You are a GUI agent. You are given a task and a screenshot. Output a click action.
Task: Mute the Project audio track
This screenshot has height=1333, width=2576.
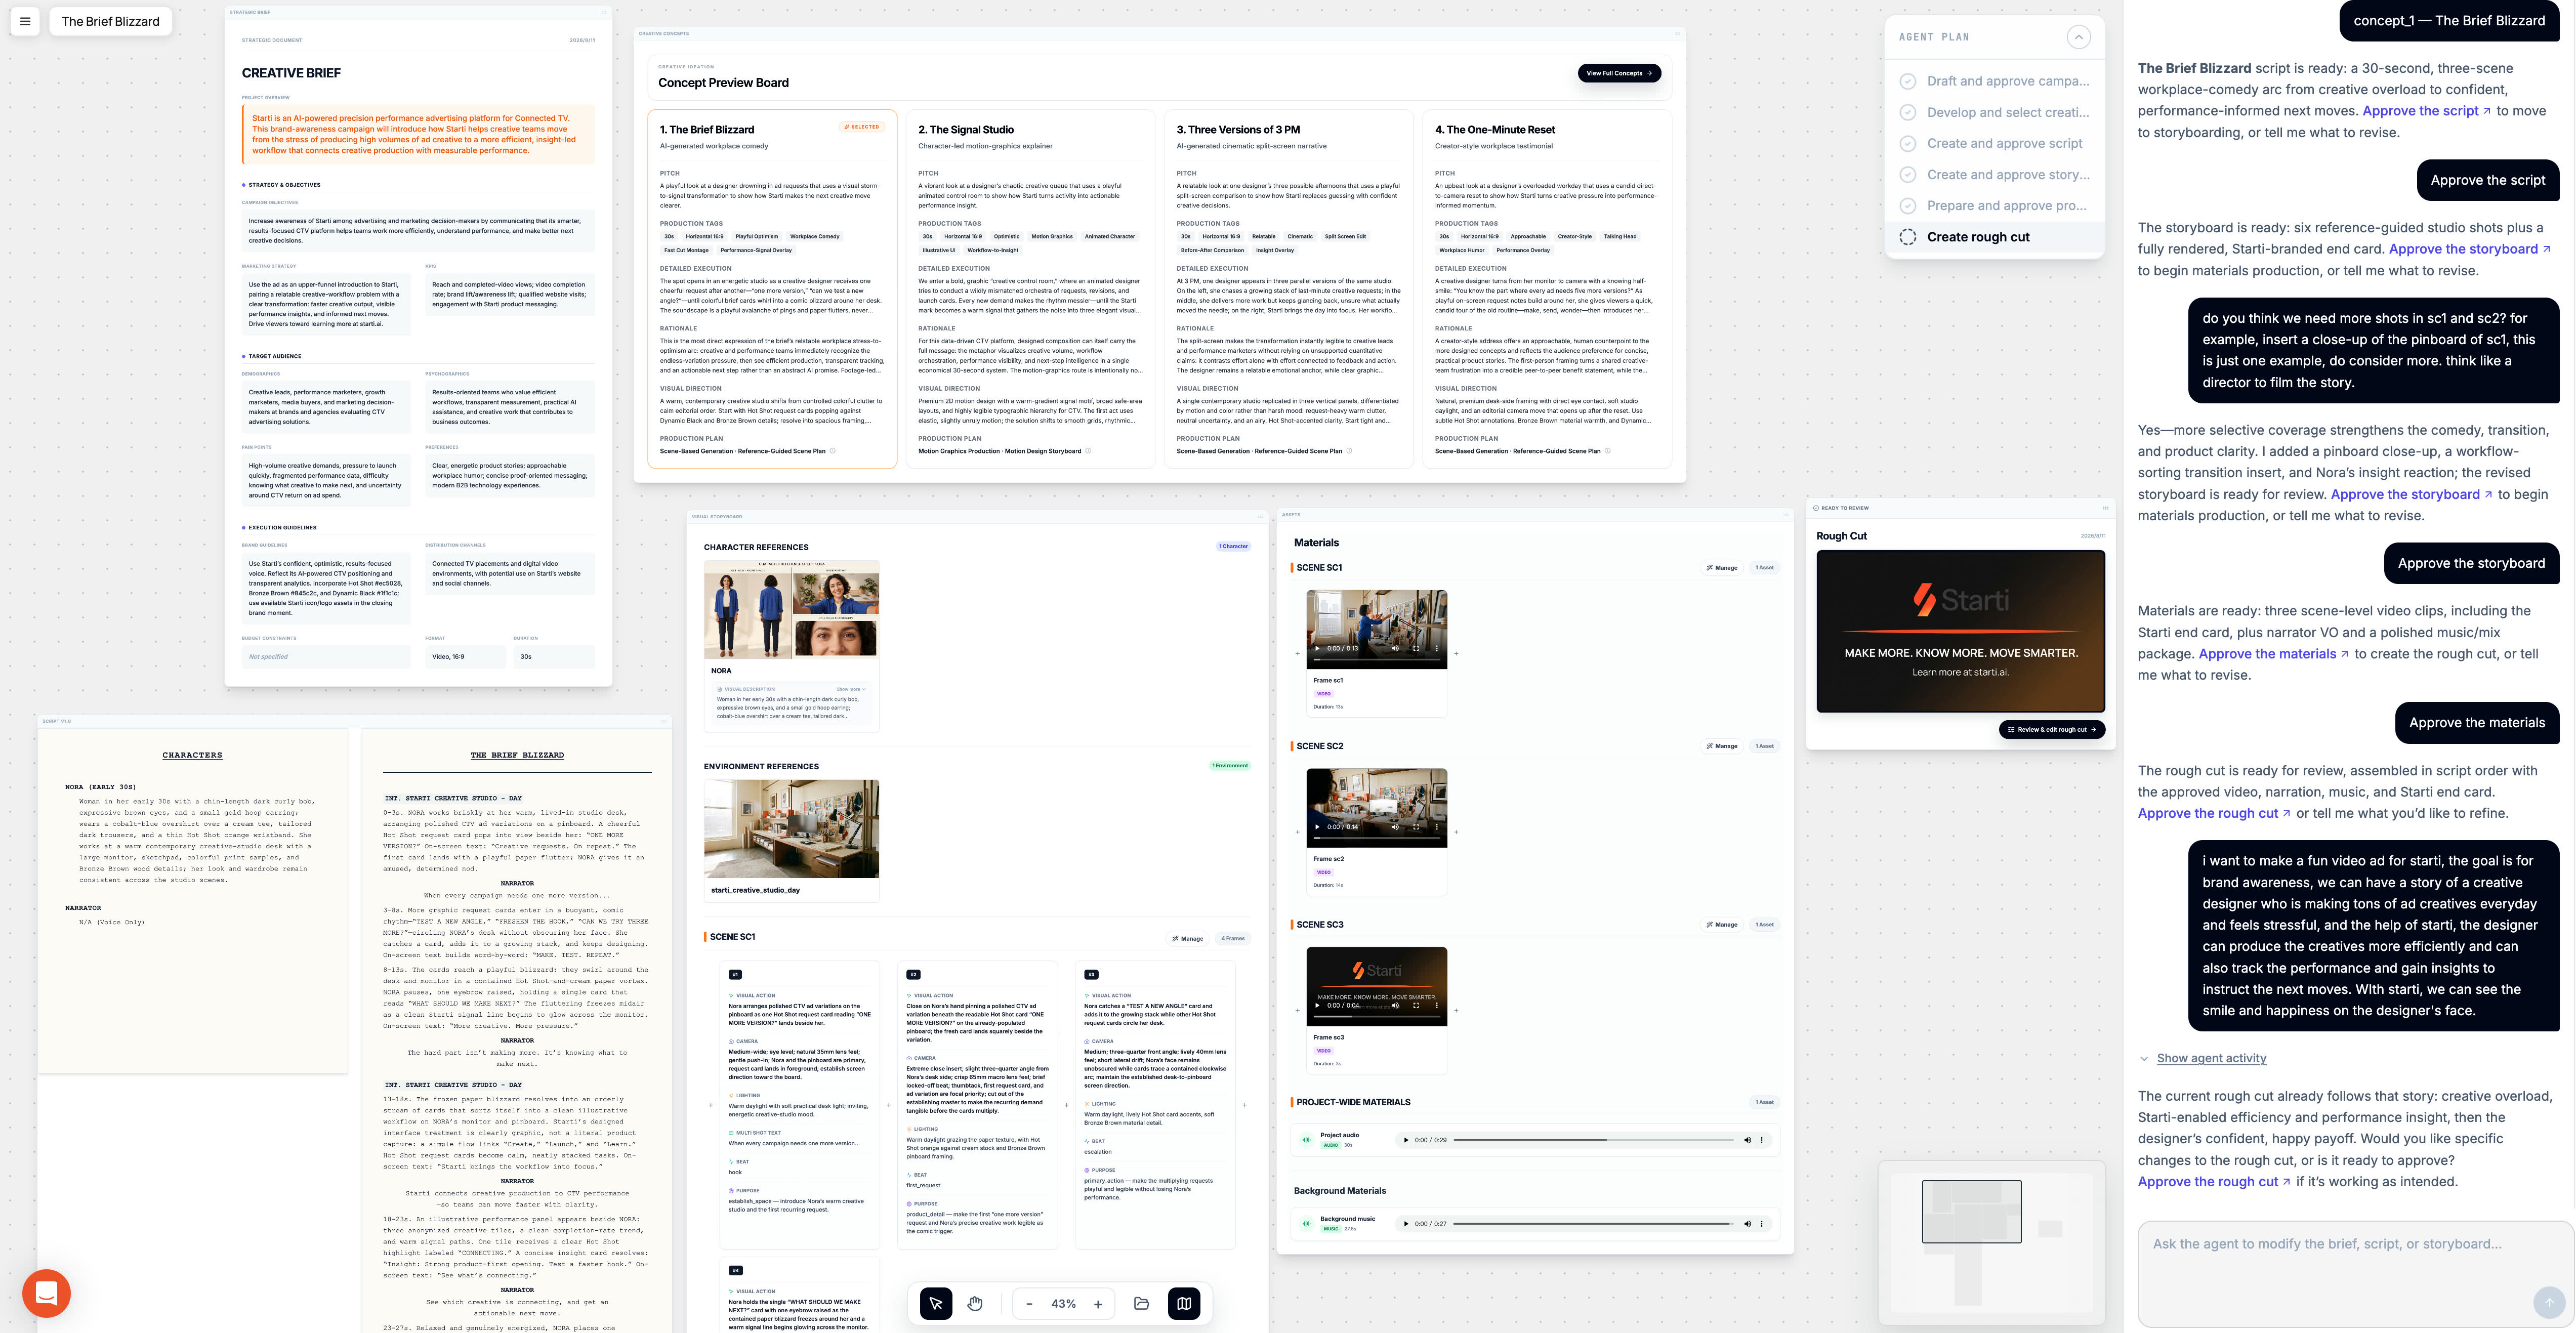pyautogui.click(x=1748, y=1140)
